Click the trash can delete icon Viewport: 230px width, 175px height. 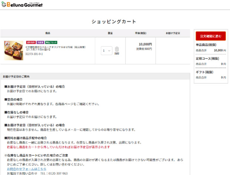pyautogui.click(x=117, y=49)
